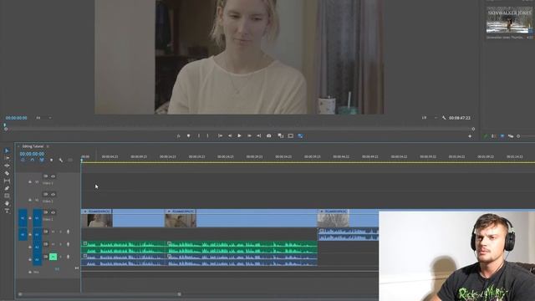Open the Editing Tutorial panel menu

click(48, 146)
